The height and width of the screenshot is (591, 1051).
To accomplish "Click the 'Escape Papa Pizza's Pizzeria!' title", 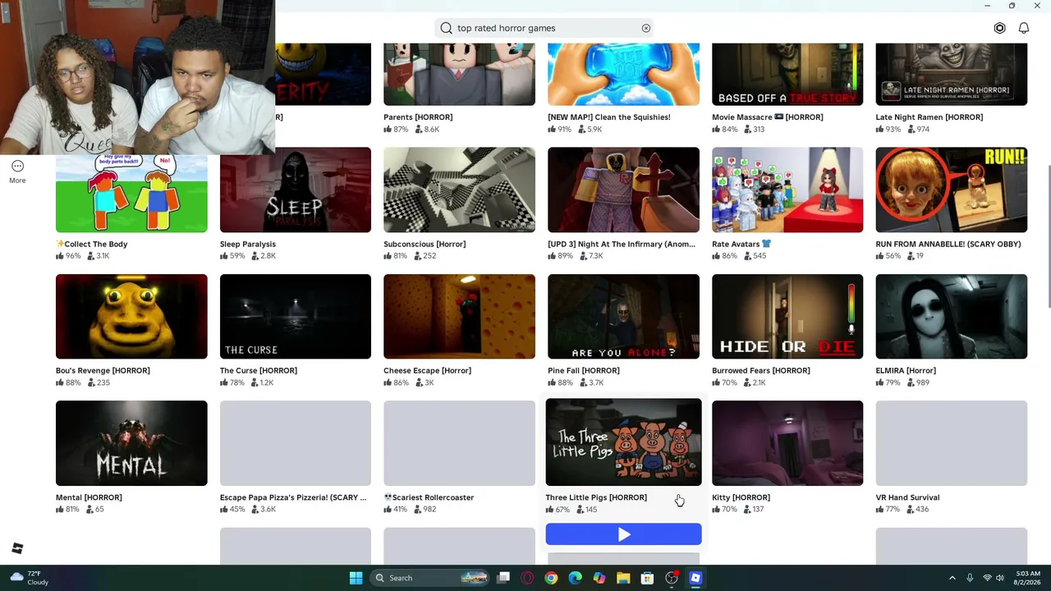I will pos(293,497).
